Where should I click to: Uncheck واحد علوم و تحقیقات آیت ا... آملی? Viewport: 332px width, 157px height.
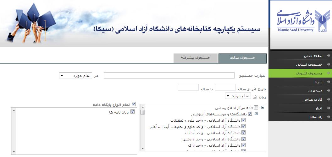[x=243, y=126]
